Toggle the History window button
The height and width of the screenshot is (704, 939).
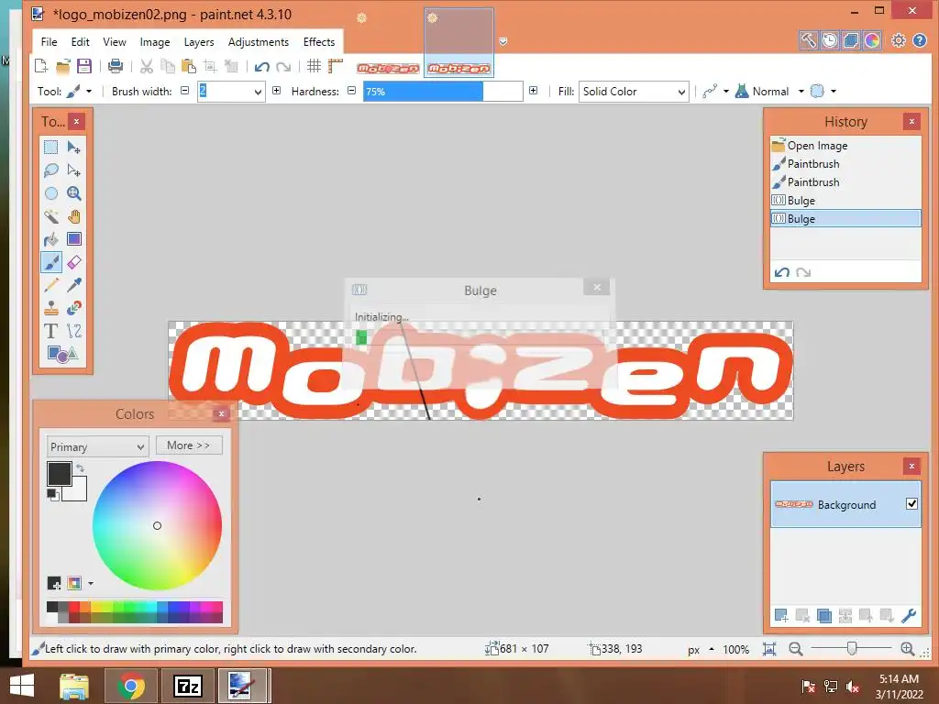click(x=829, y=40)
